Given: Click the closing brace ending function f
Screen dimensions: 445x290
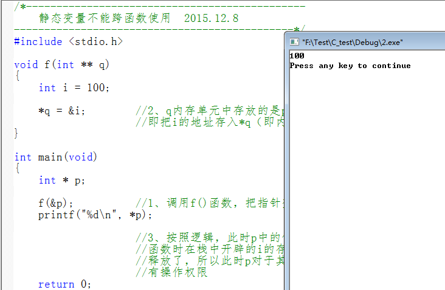Looking at the screenshot, I should click(16, 133).
